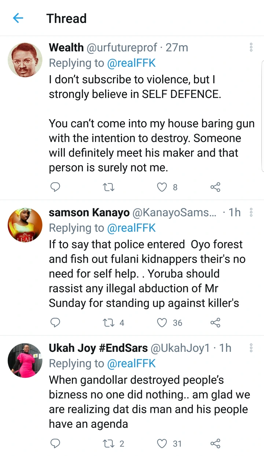Image resolution: width=264 pixels, height=456 pixels.
Task: Retweet Ukah Joy's tweet with 2 retweets
Action: (109, 444)
